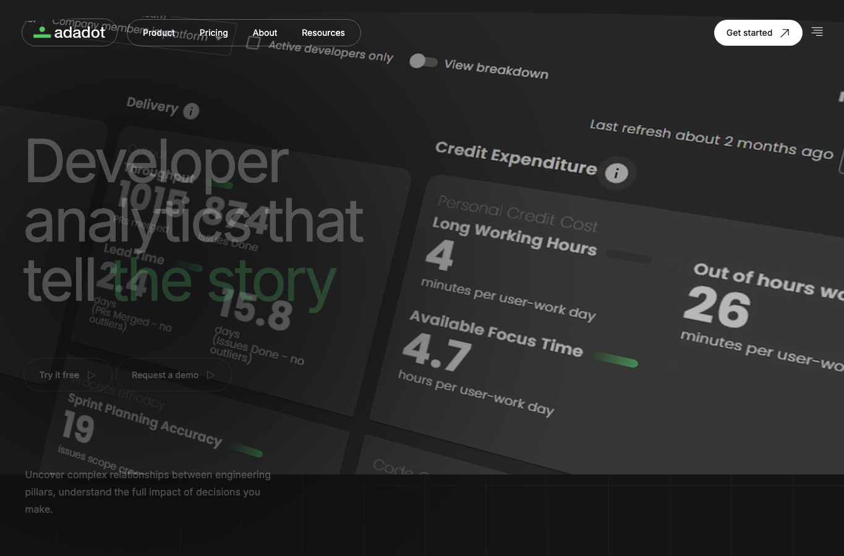844x556 pixels.
Task: Click the 'Personal Credit Cost' heading
Action: [518, 214]
